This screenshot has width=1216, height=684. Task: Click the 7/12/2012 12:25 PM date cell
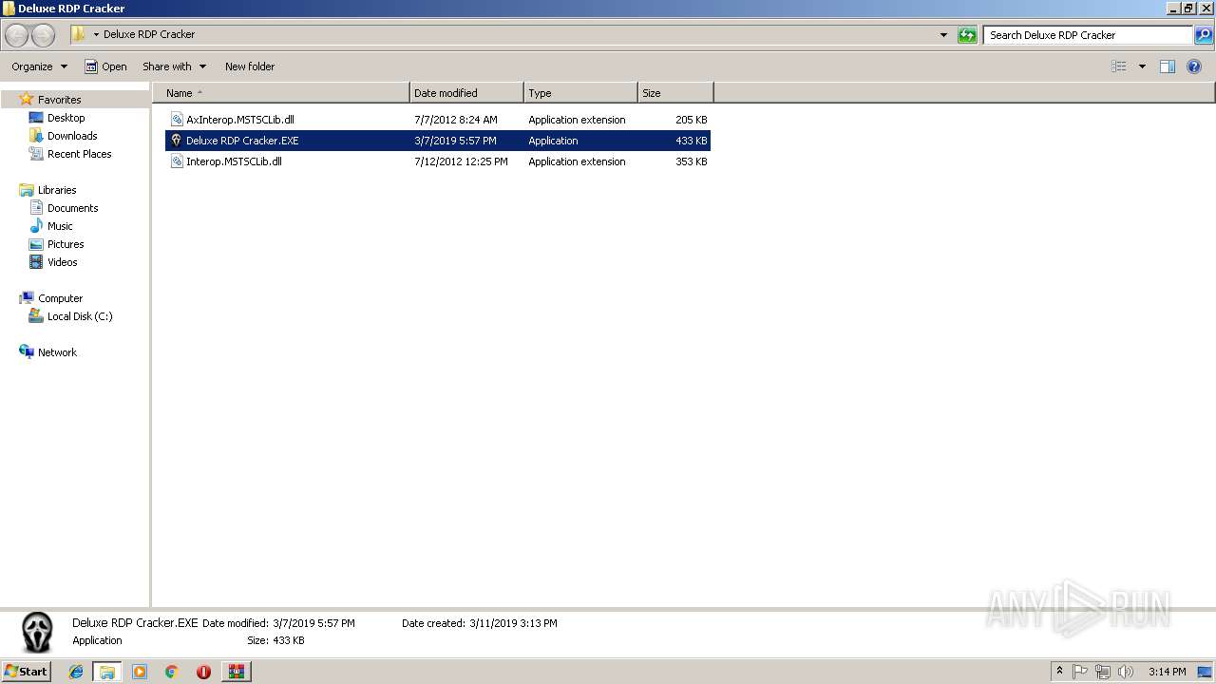[x=461, y=161]
